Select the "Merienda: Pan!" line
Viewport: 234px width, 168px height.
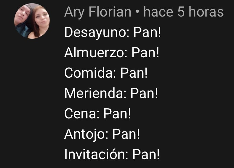[111, 94]
